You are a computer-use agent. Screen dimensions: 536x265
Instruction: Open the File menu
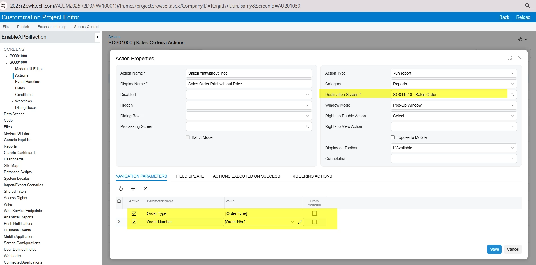6,27
